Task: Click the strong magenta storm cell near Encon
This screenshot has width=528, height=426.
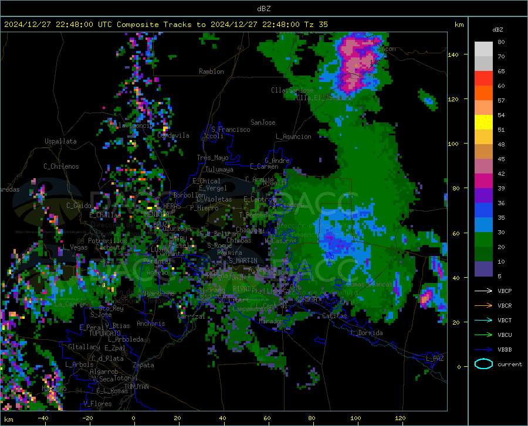Action: point(358,63)
